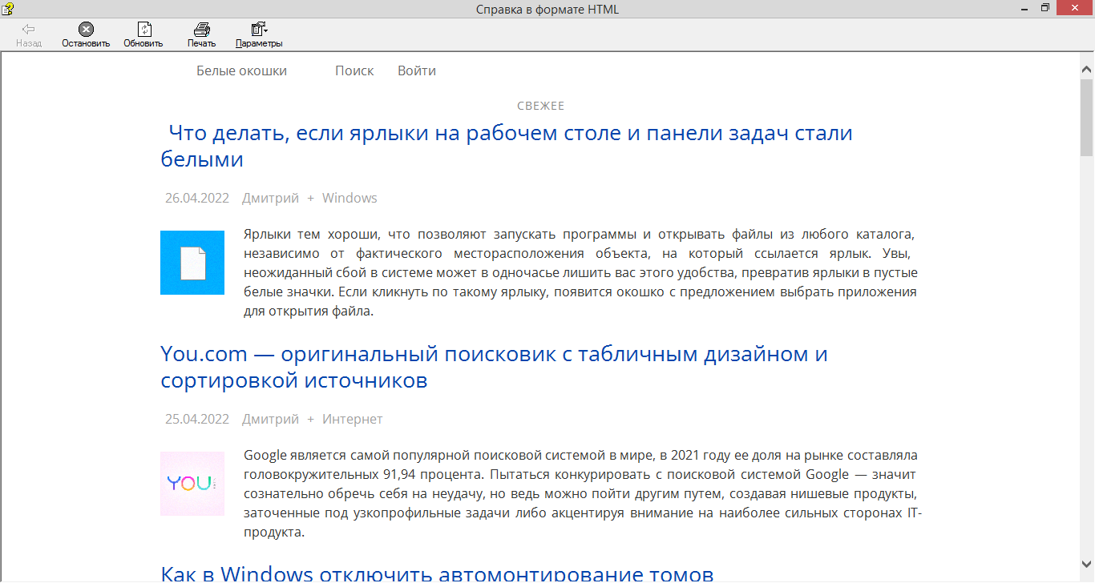Open the Интернет category link
The image size is (1095, 583).
tap(353, 419)
